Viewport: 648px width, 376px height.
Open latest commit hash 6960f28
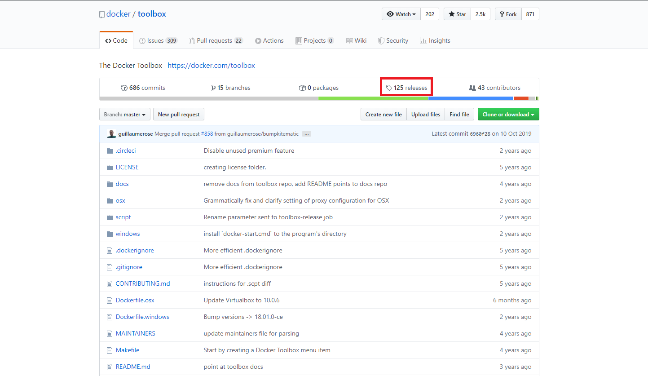click(x=480, y=134)
